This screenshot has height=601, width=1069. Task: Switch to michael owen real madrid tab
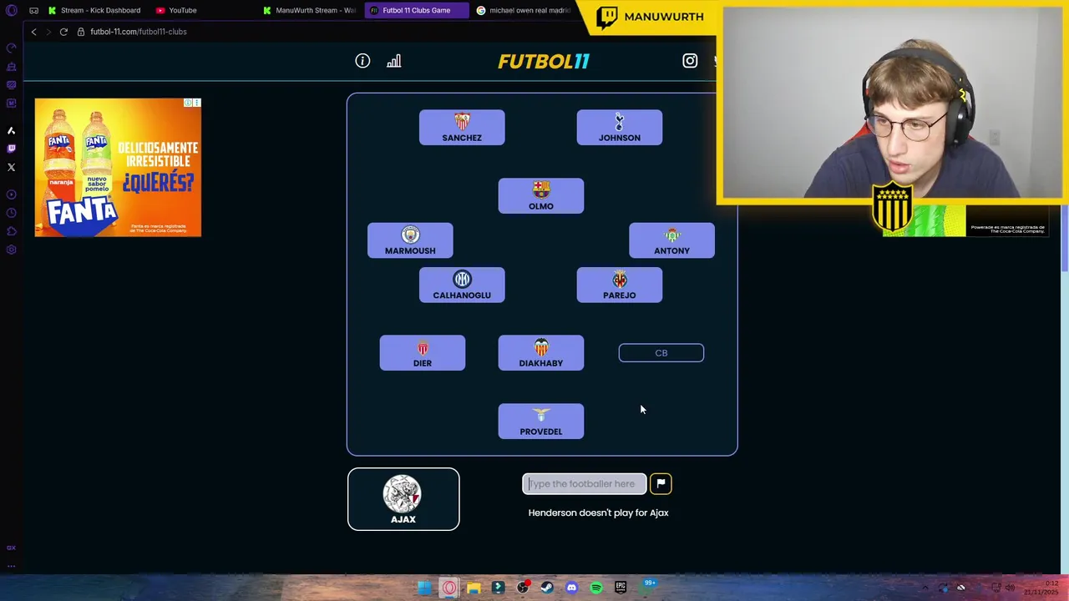tap(524, 10)
